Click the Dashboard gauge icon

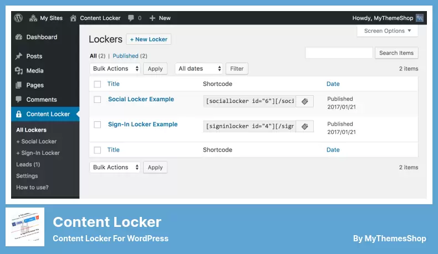tap(19, 37)
